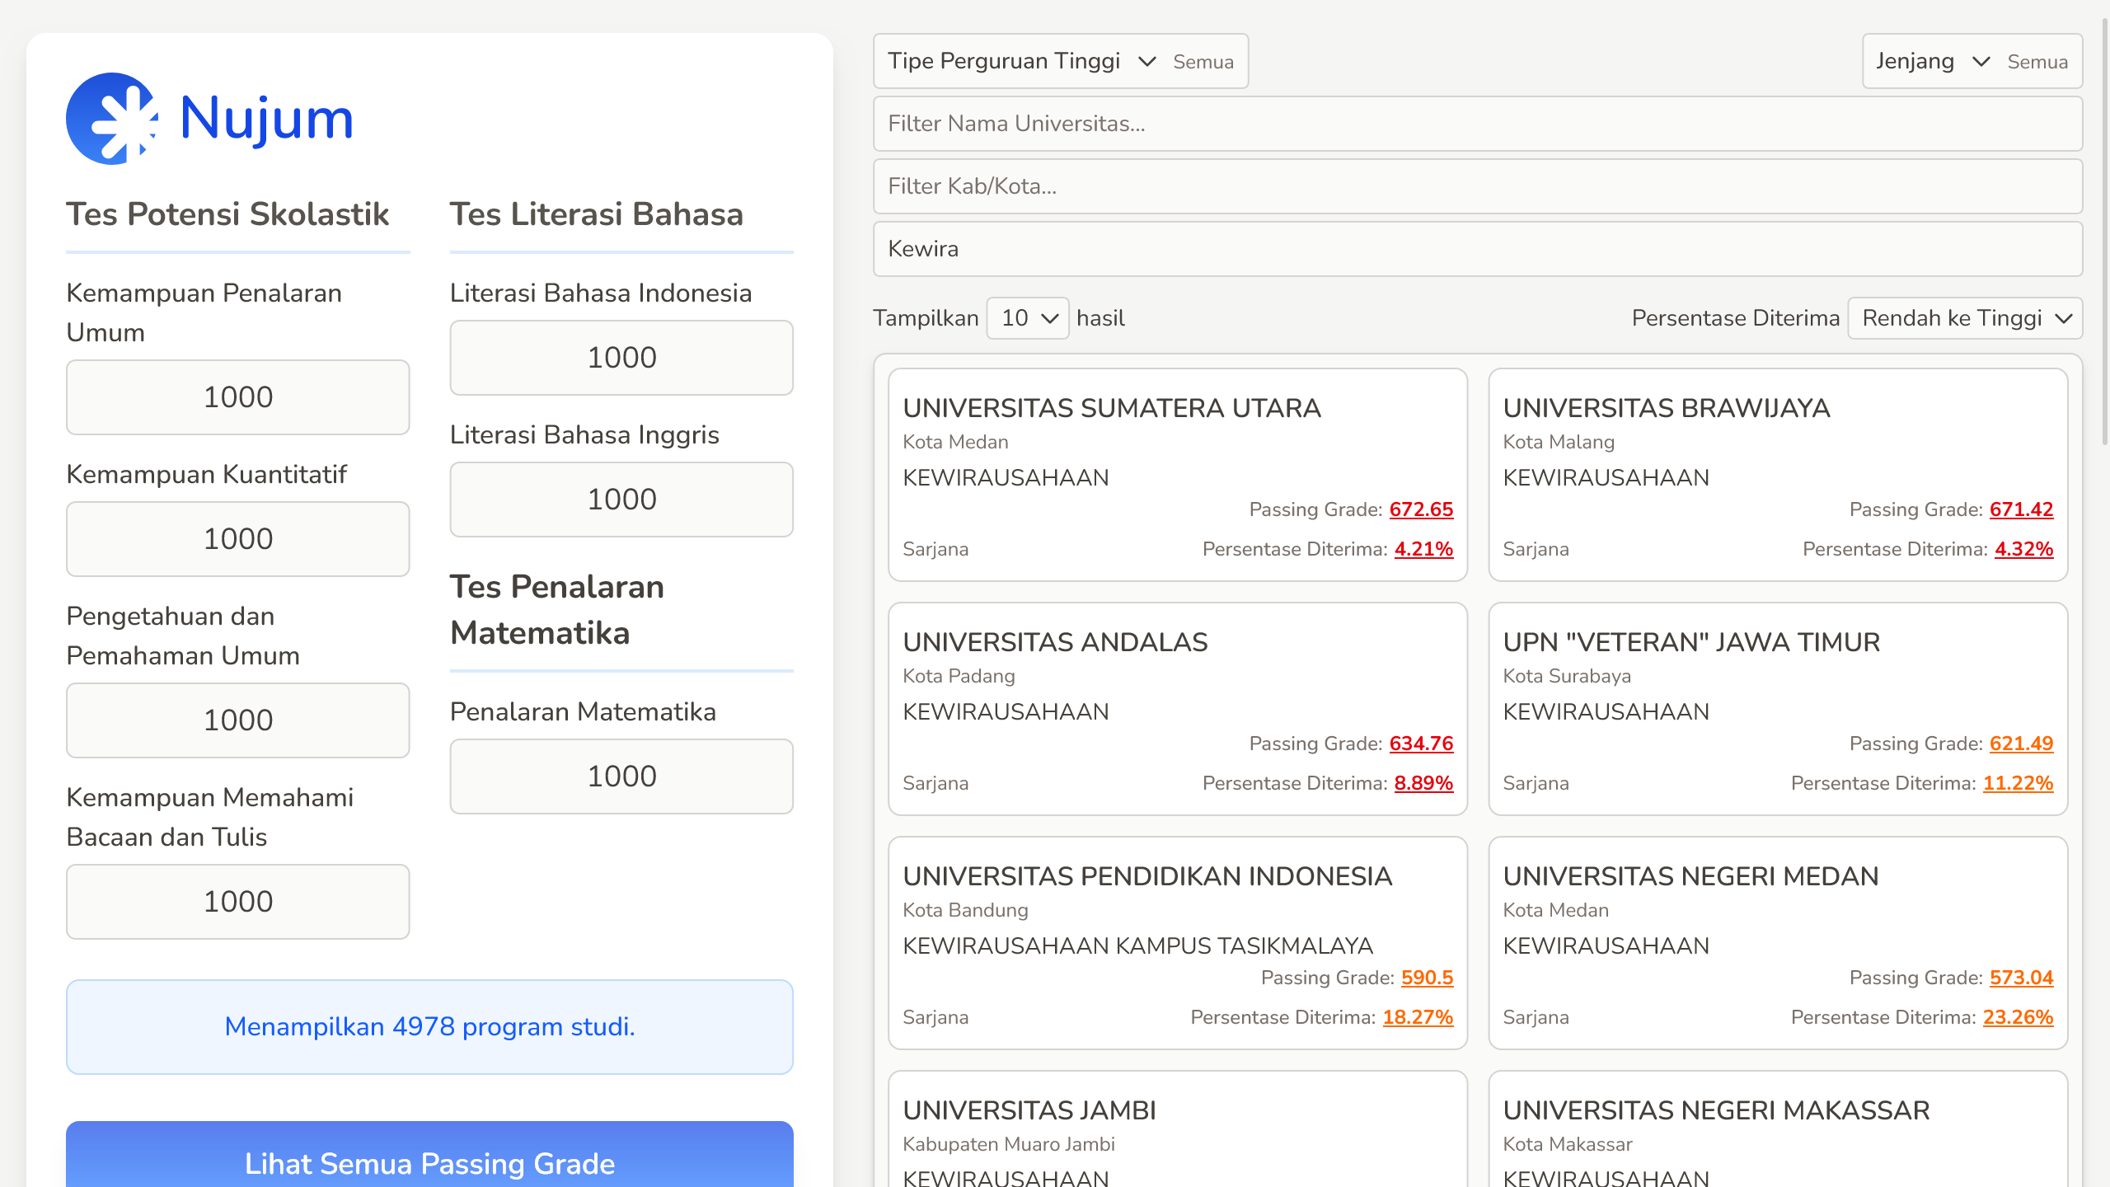The image size is (2110, 1187).
Task: Click passing grade 573.04
Action: coord(2021,978)
